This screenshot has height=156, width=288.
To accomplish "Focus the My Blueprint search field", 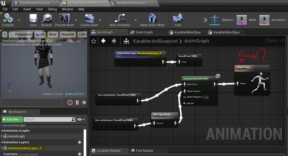I will (50, 119).
